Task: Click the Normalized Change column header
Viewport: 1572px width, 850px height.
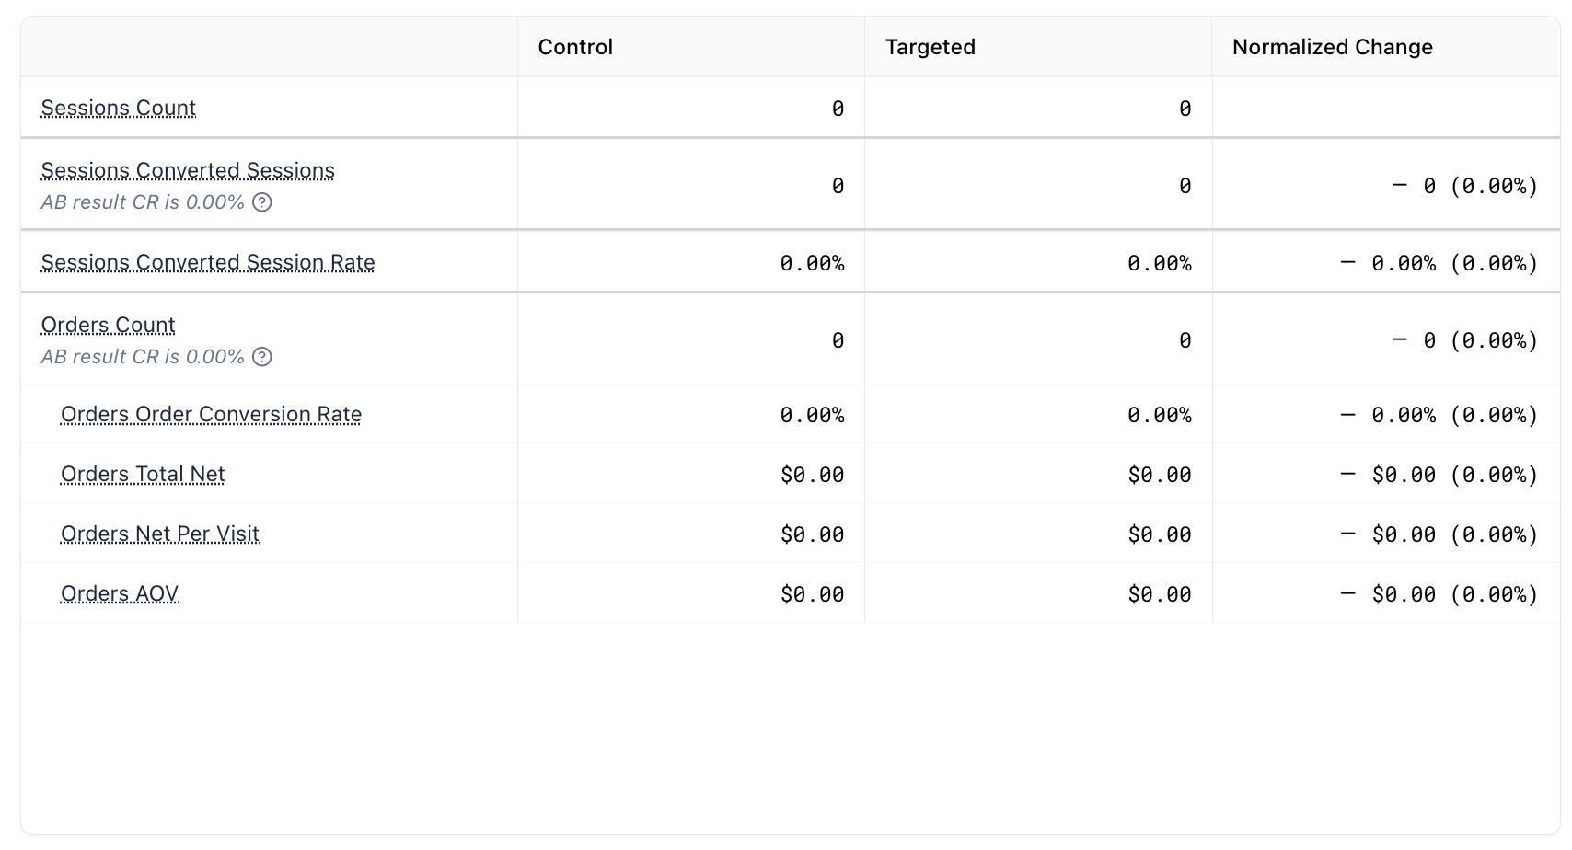Action: point(1332,47)
